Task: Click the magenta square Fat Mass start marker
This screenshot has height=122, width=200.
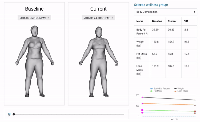Action: tap(142, 110)
